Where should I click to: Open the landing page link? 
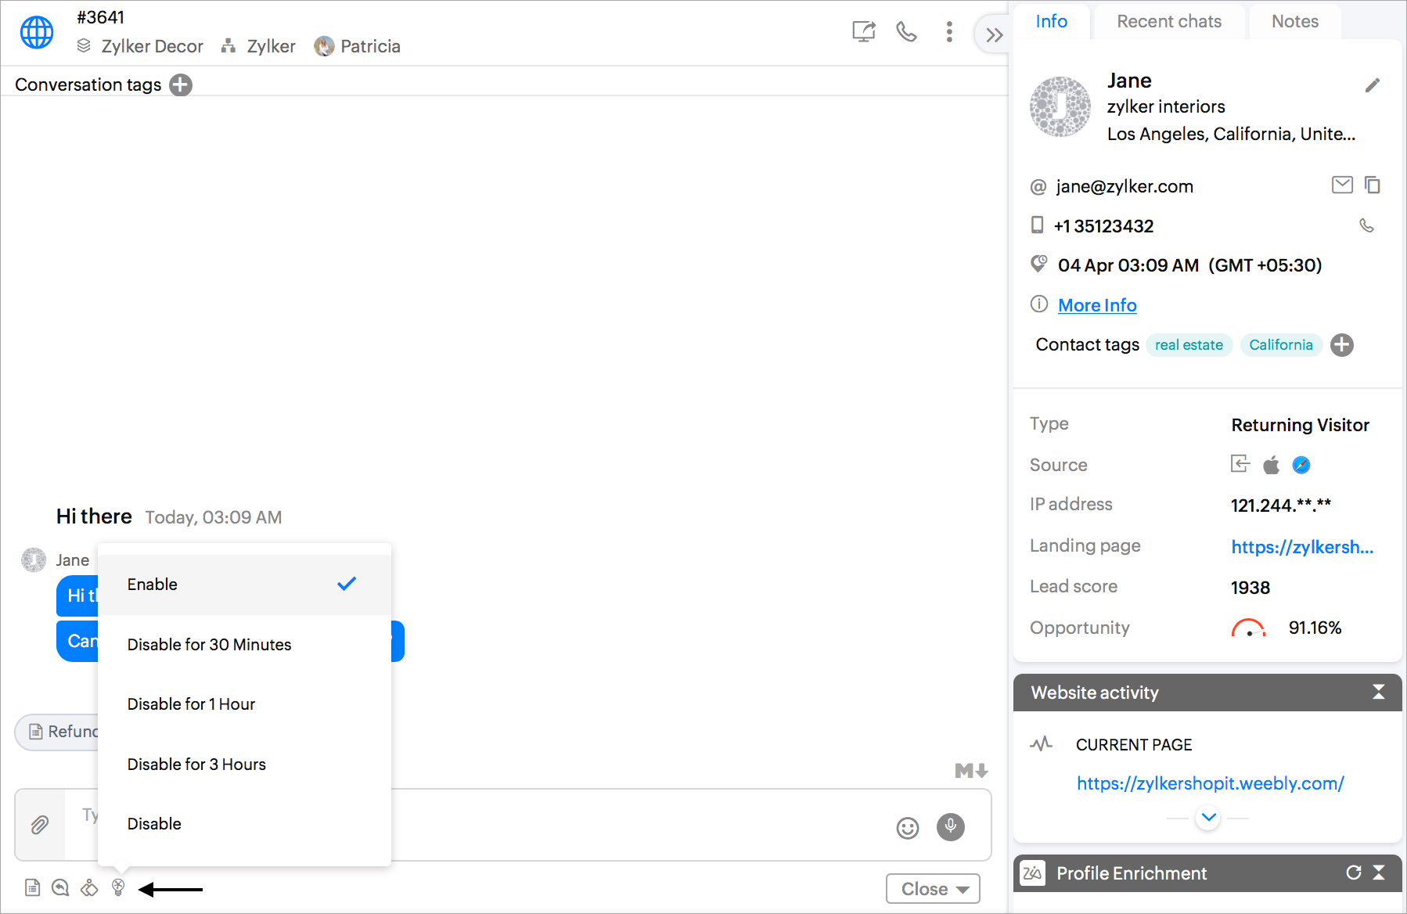[1302, 547]
